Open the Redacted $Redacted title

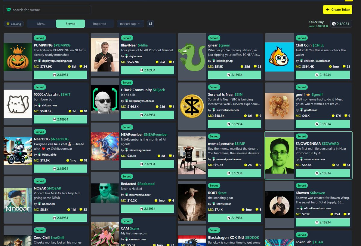pos(138,184)
